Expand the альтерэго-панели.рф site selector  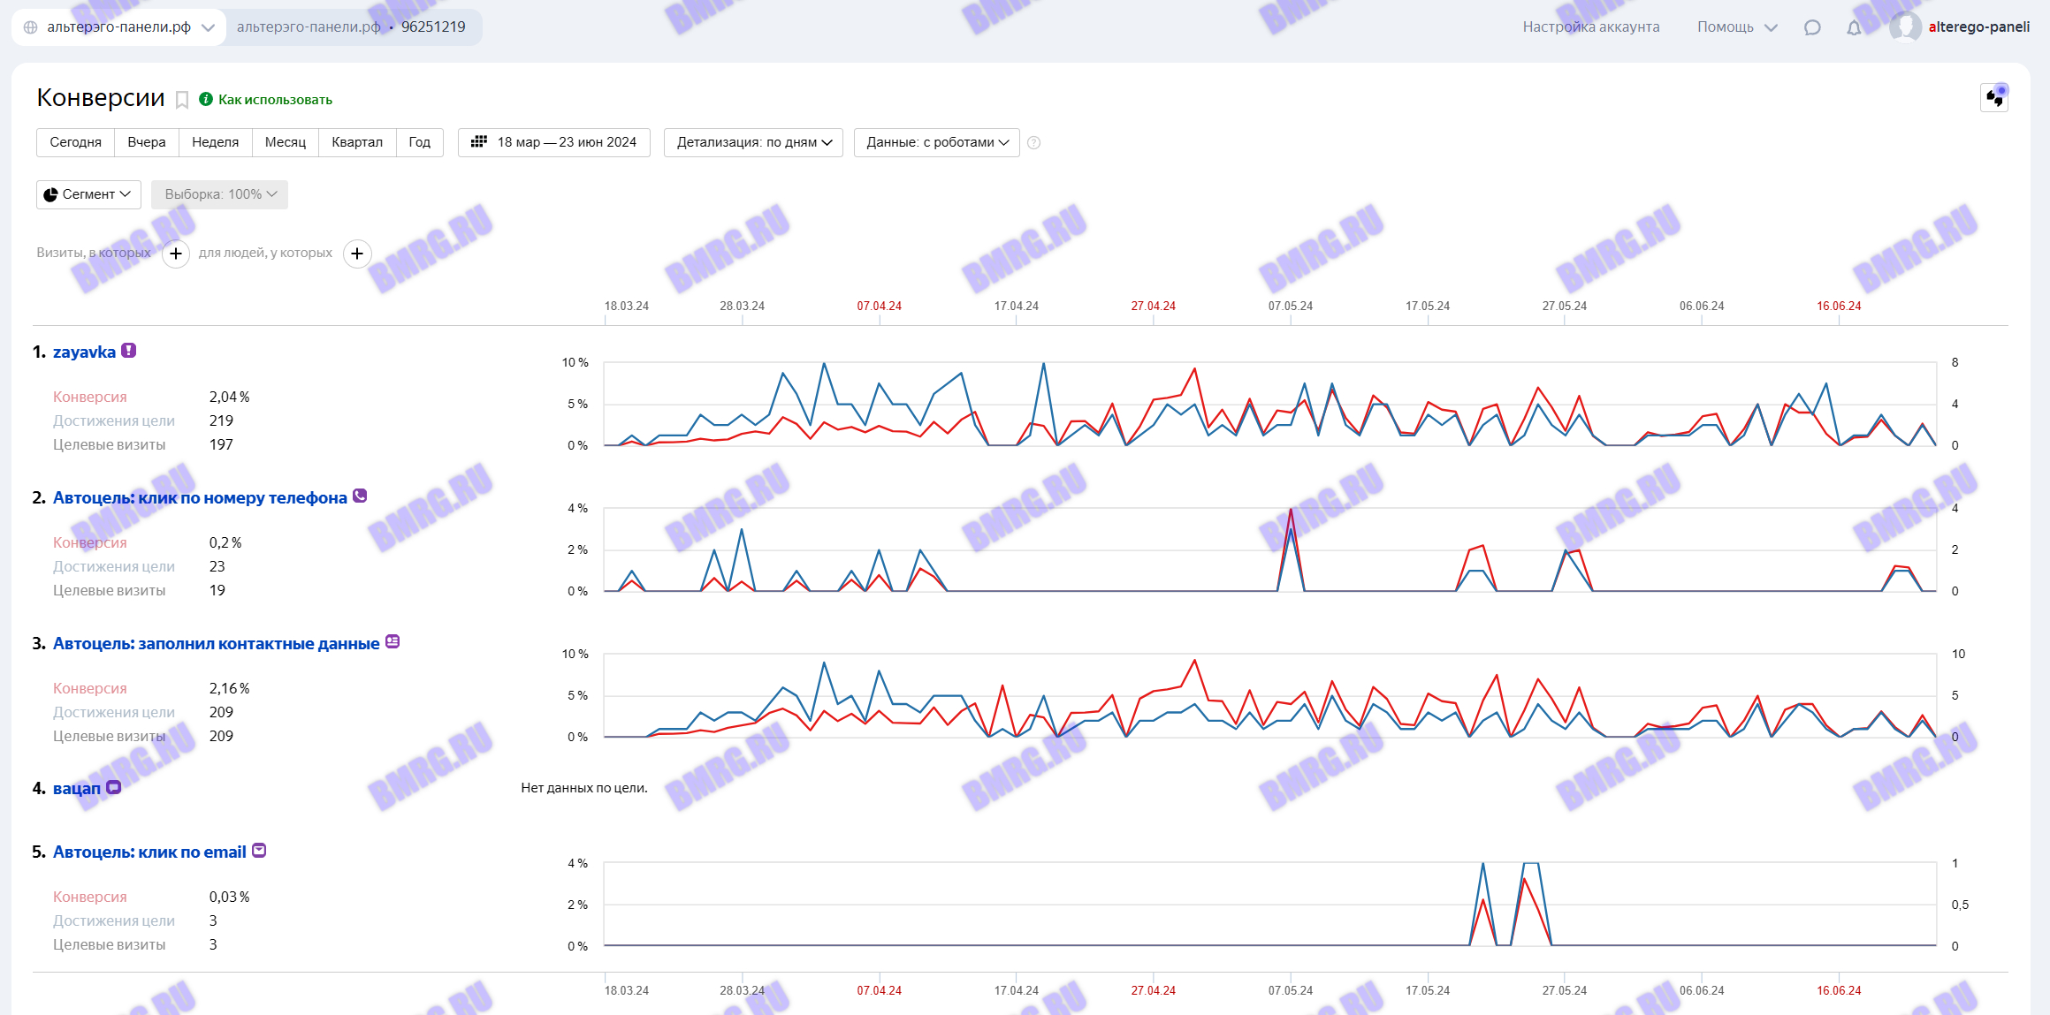click(x=118, y=27)
